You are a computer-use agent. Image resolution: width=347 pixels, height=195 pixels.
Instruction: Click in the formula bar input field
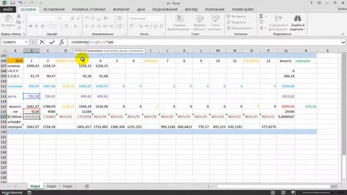click(x=204, y=42)
